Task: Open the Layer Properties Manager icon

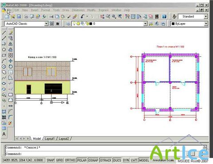Action: 68,23
